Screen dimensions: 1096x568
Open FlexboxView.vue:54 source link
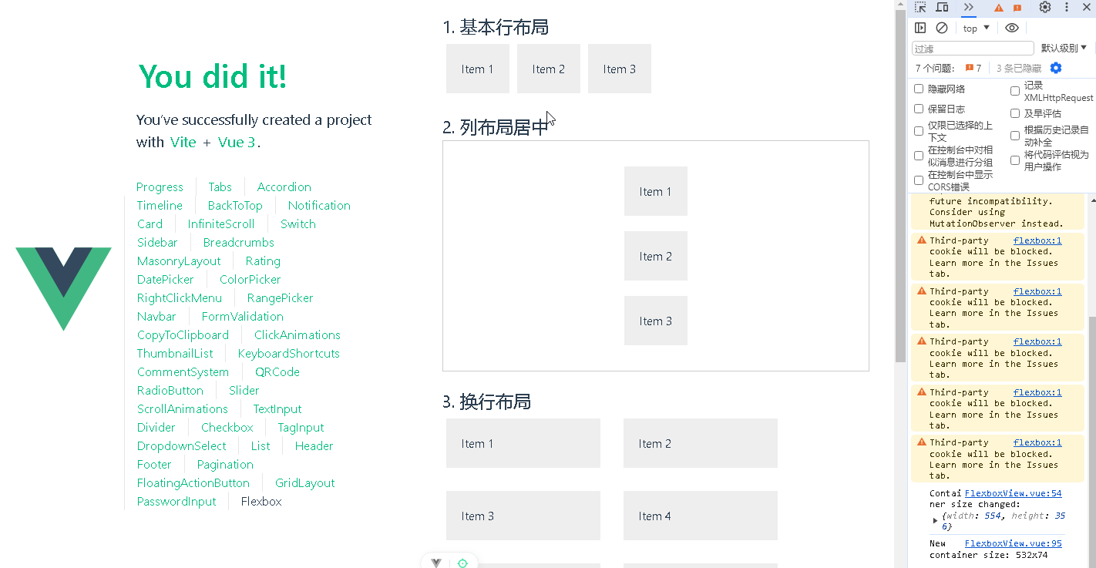coord(1013,493)
